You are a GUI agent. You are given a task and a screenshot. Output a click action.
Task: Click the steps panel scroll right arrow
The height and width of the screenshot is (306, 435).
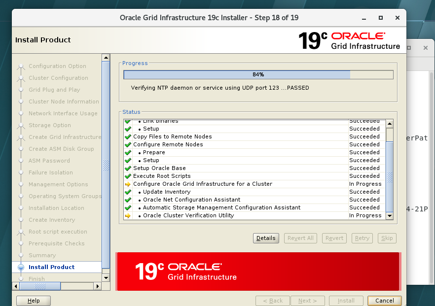click(x=97, y=286)
